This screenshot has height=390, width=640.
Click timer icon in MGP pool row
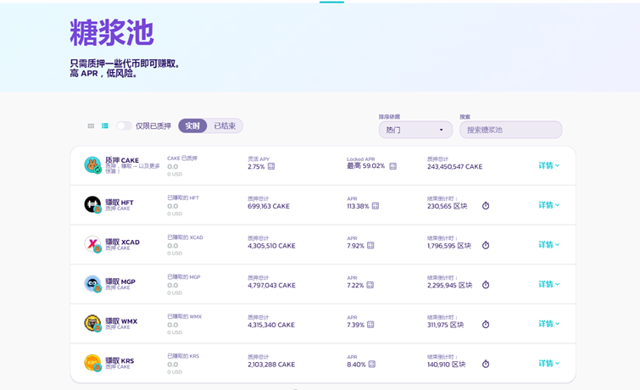pos(486,285)
